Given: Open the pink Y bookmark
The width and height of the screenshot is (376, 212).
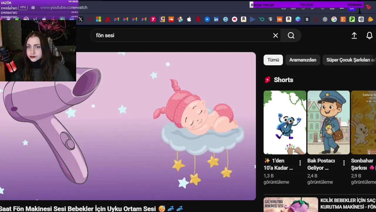Looking at the screenshot, I should click(x=153, y=19).
